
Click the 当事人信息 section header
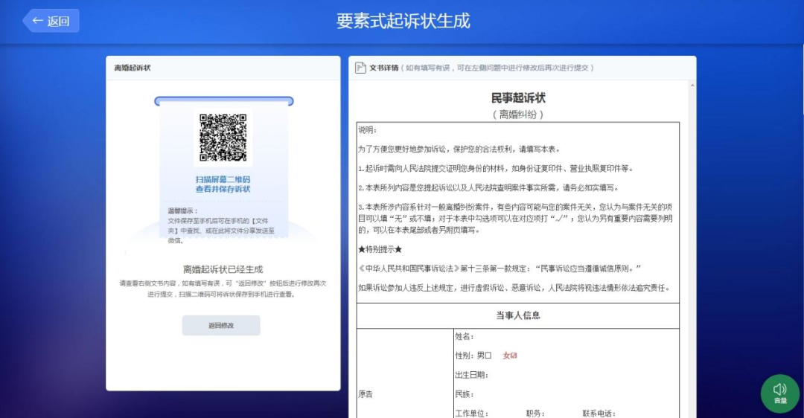pyautogui.click(x=518, y=315)
